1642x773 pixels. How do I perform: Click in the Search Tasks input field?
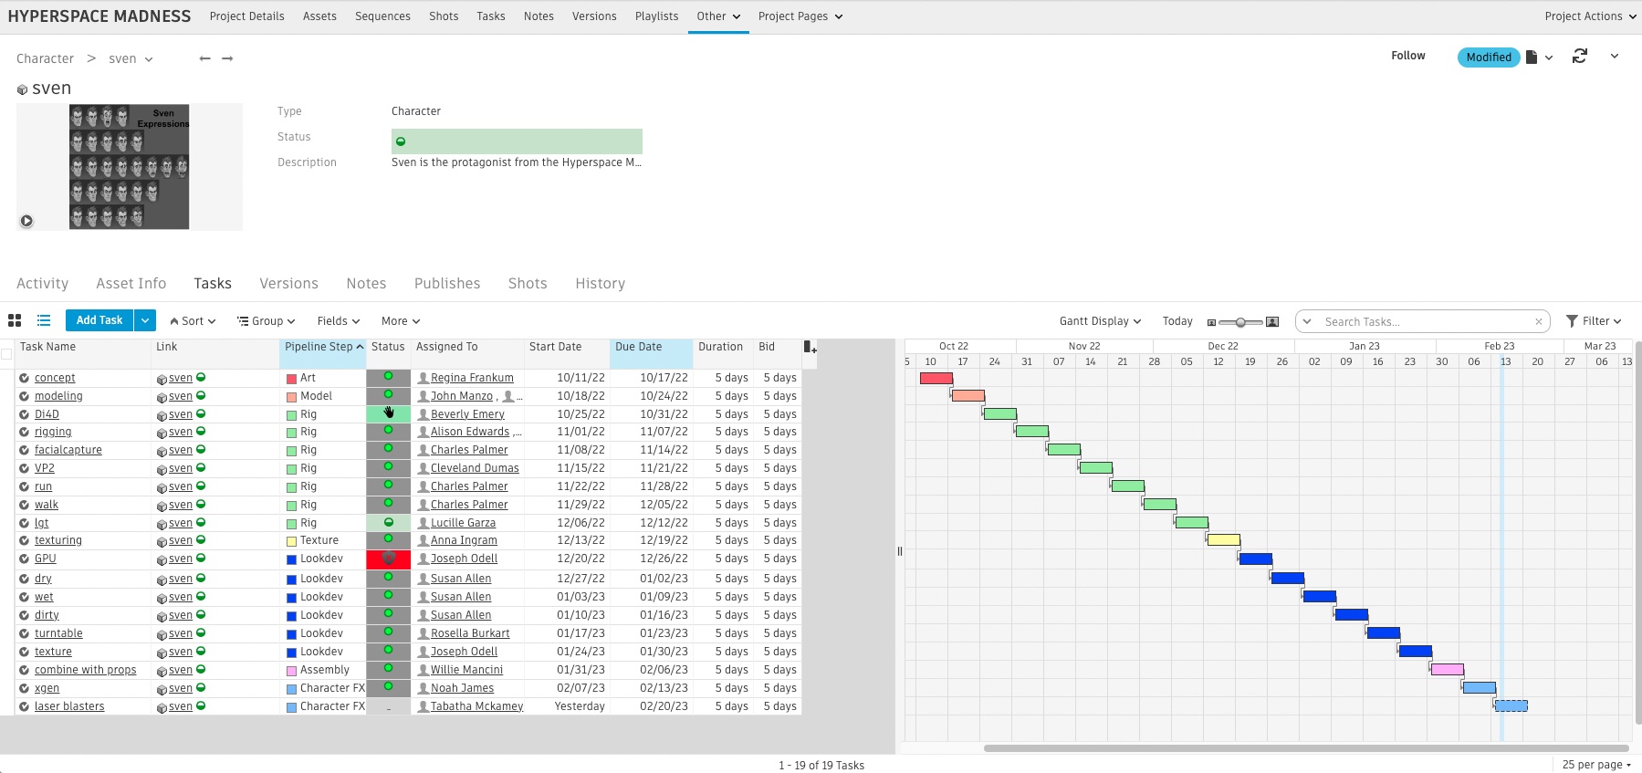point(1424,321)
